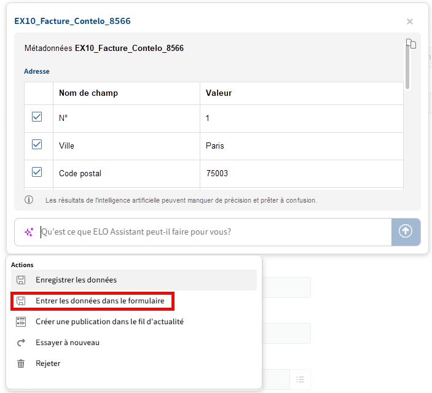Click the feed icon beside Créer une publication
Viewport: 432px width, 393px height.
point(21,322)
